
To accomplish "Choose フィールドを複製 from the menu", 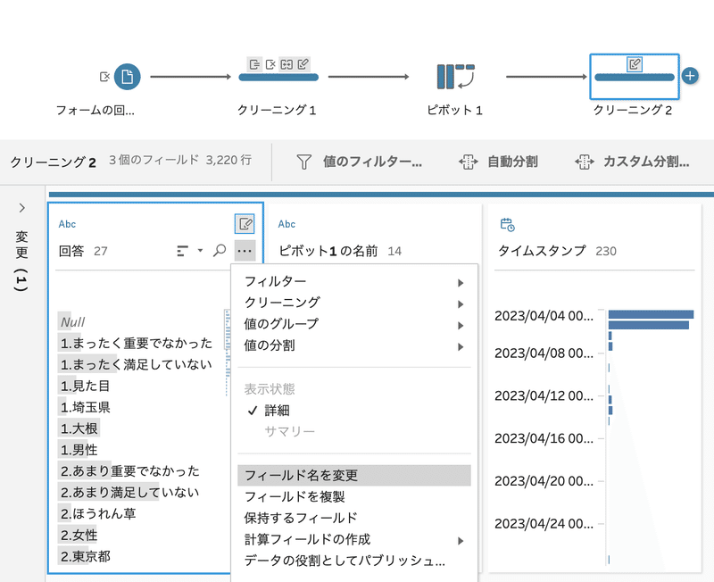I will pos(354,497).
